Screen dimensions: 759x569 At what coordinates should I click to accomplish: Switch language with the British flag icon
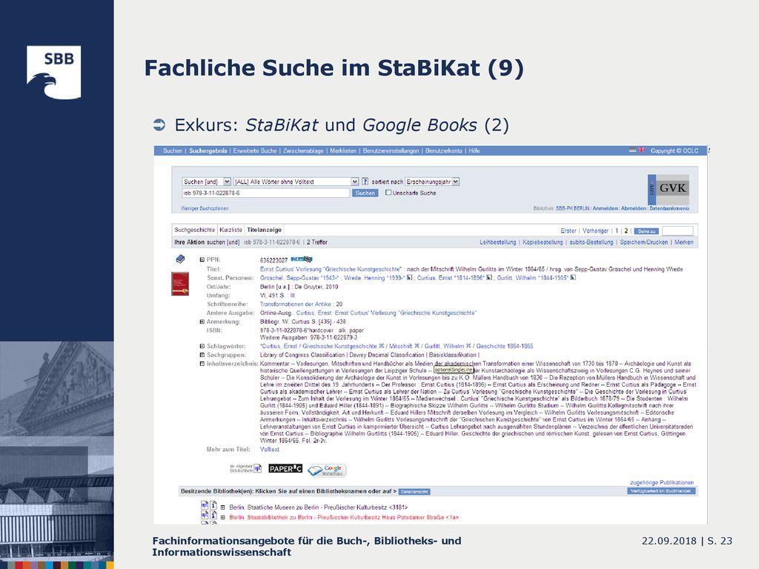[x=641, y=150]
